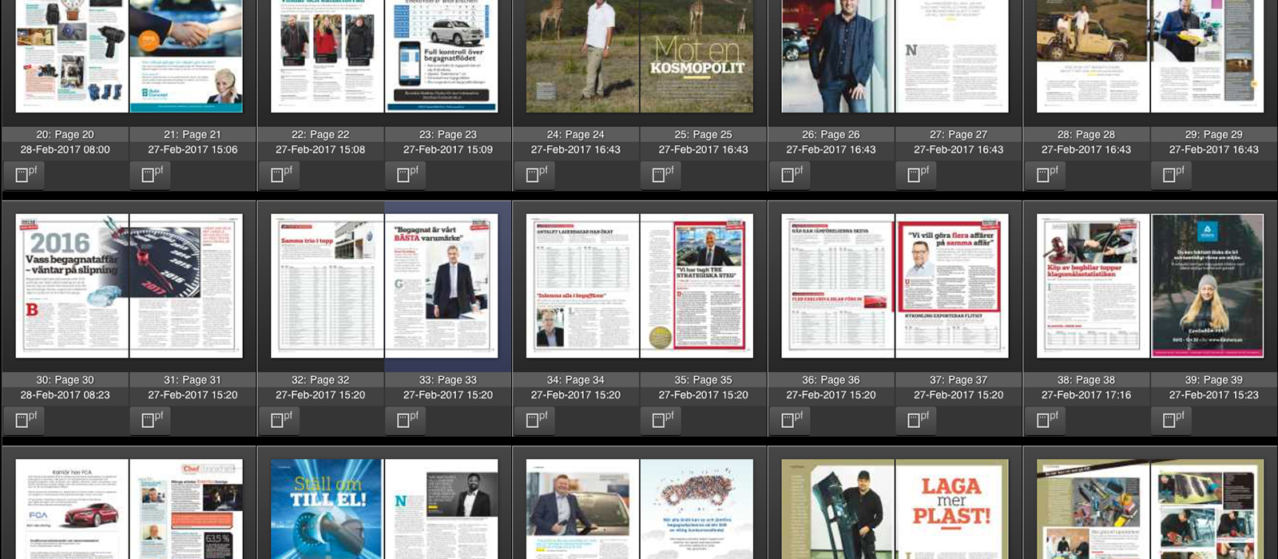1278x559 pixels.
Task: Select the Page 30 thumbnail with 2016 headline
Action: click(x=72, y=285)
